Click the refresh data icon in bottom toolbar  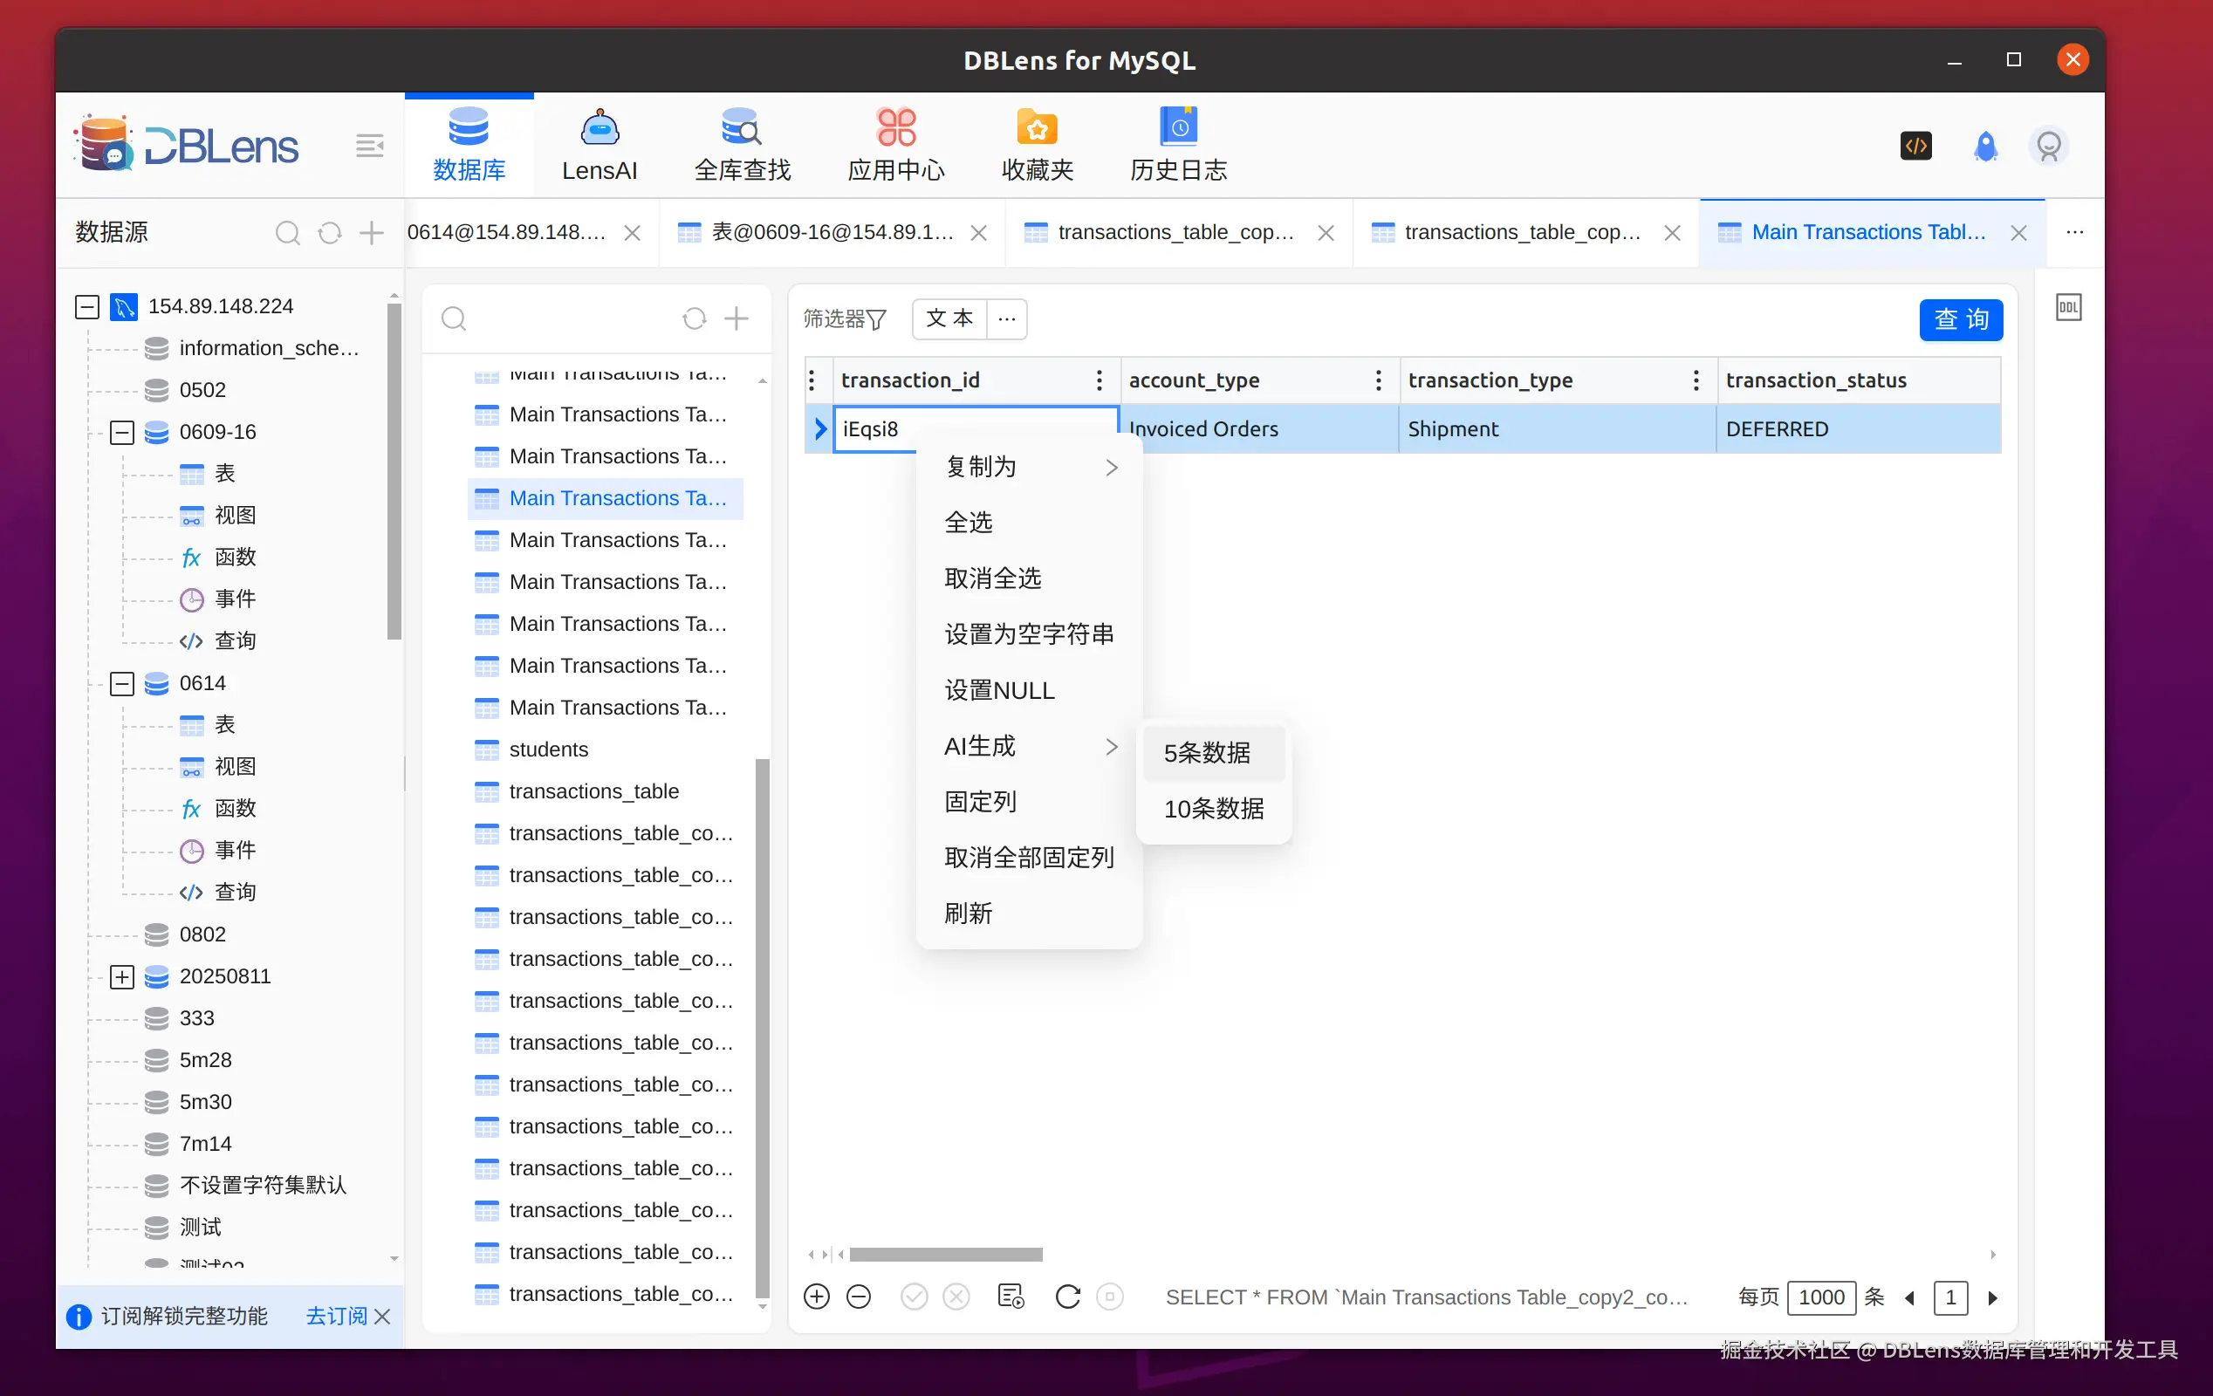(1067, 1297)
